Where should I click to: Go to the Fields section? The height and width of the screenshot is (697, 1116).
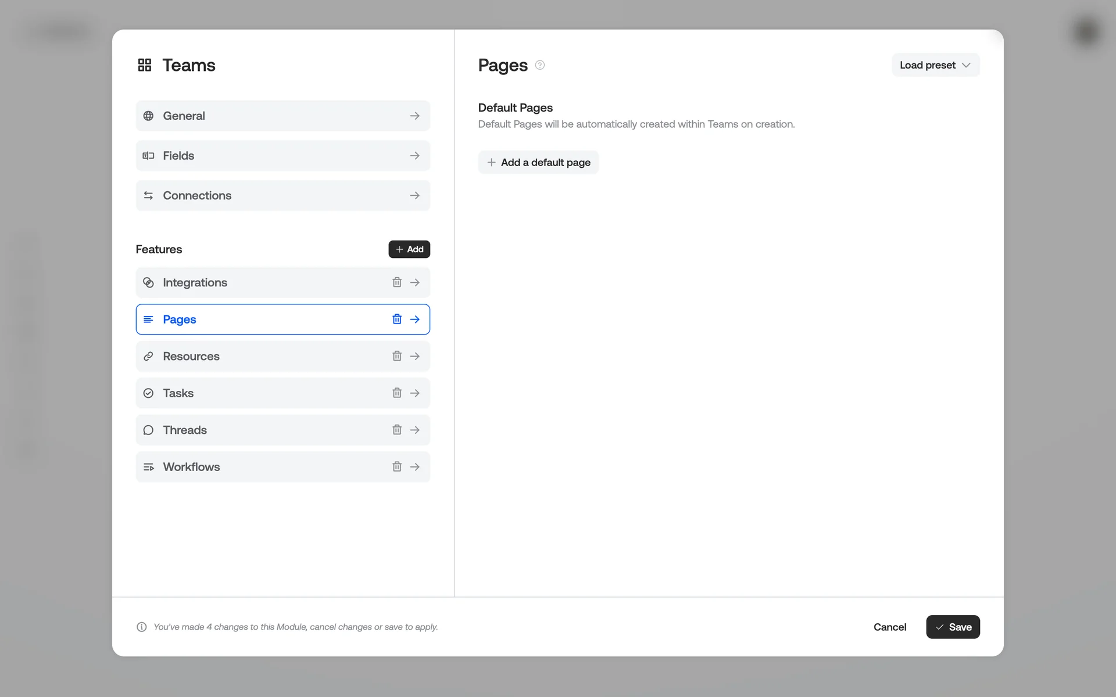tap(282, 156)
